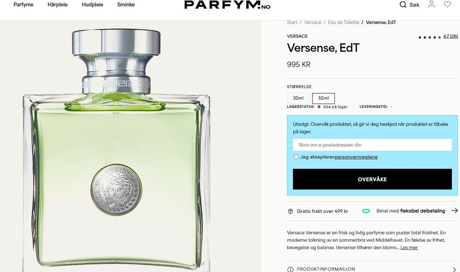Image resolution: width=460 pixels, height=272 pixels.
Task: Open flexible delbetaling arrow
Action: click(454, 211)
